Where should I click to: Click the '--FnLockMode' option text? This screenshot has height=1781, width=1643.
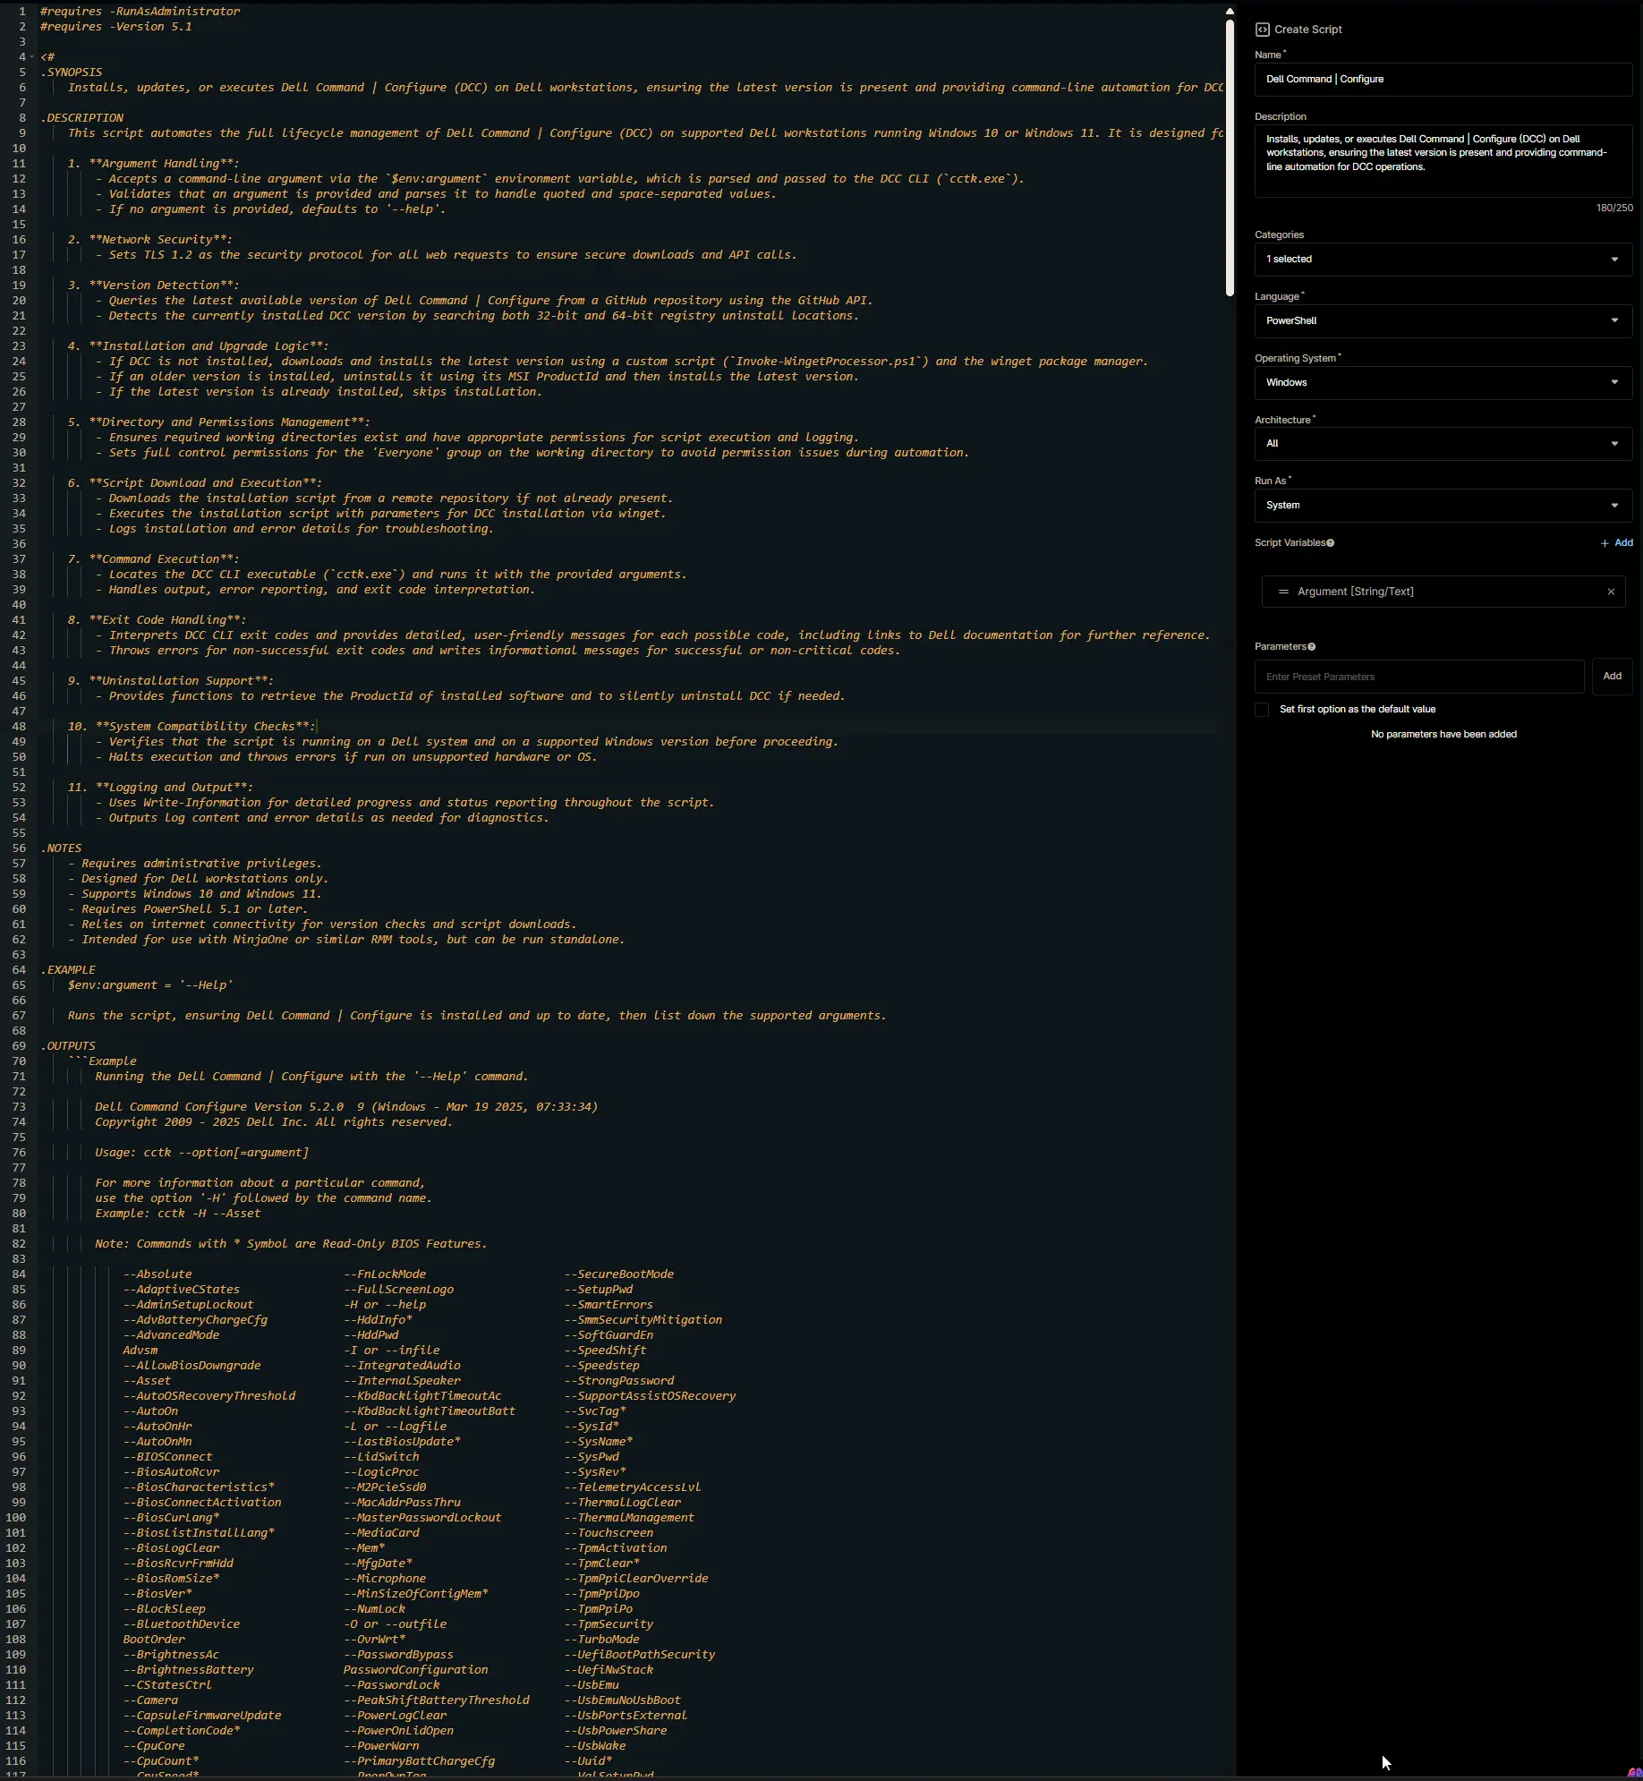[x=385, y=1274]
